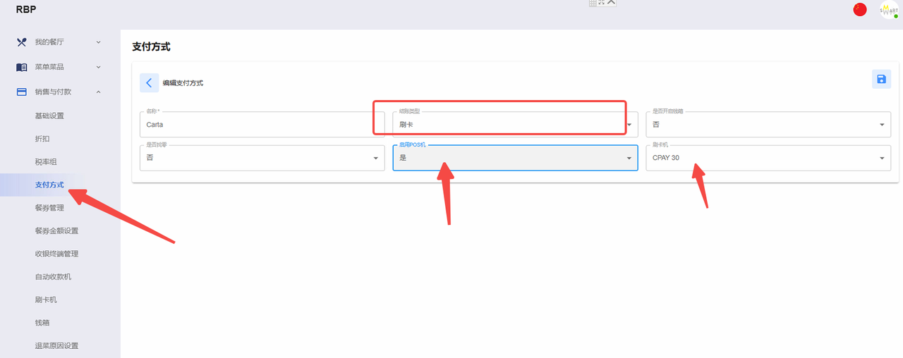Click the credit card 销售与付款 icon
Image resolution: width=903 pixels, height=358 pixels.
tap(22, 92)
